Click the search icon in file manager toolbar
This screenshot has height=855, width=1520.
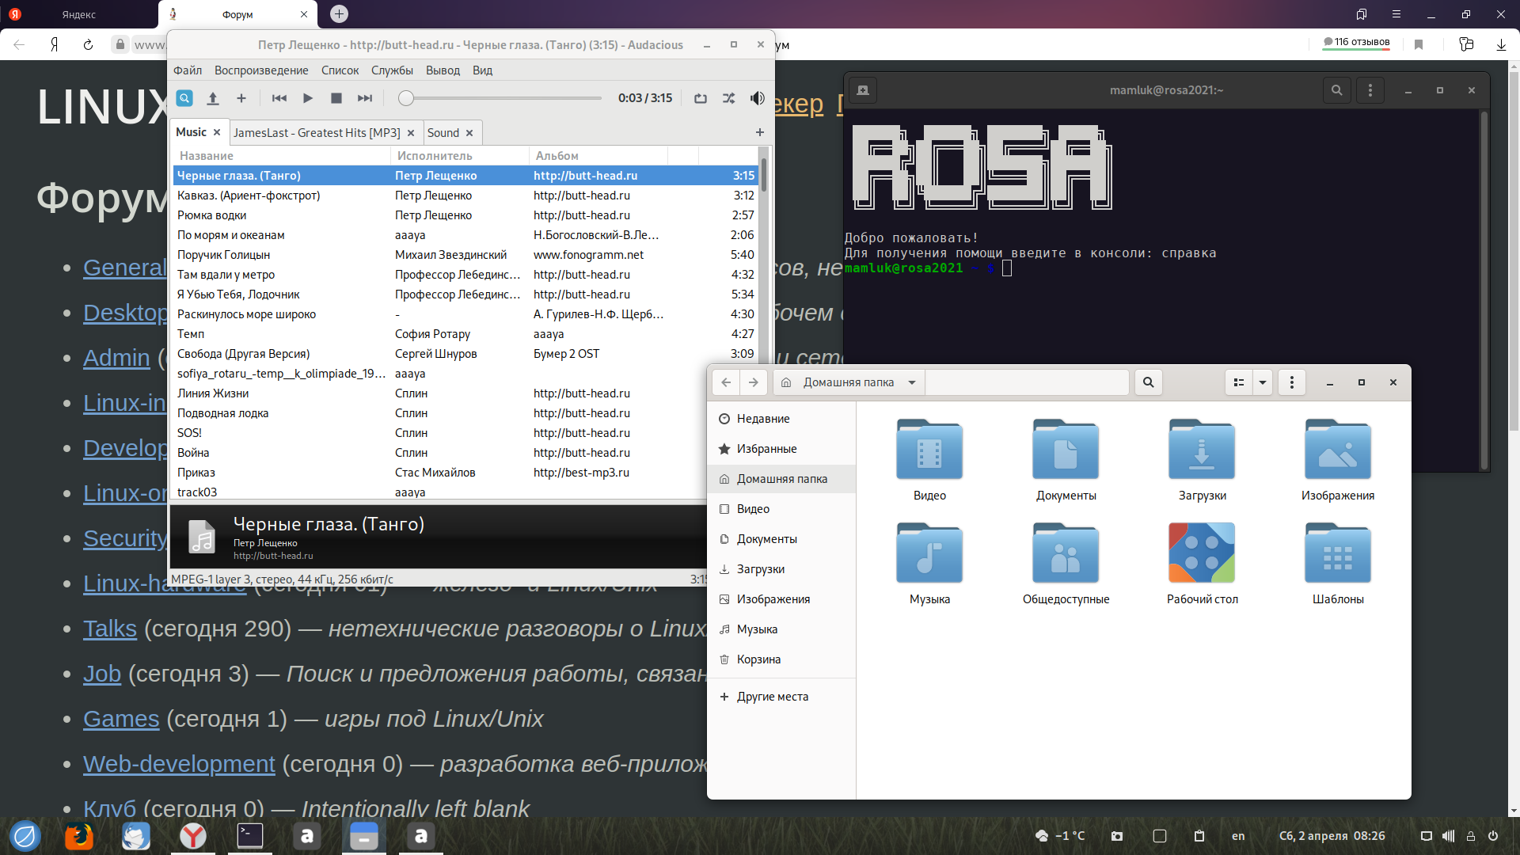(1149, 381)
